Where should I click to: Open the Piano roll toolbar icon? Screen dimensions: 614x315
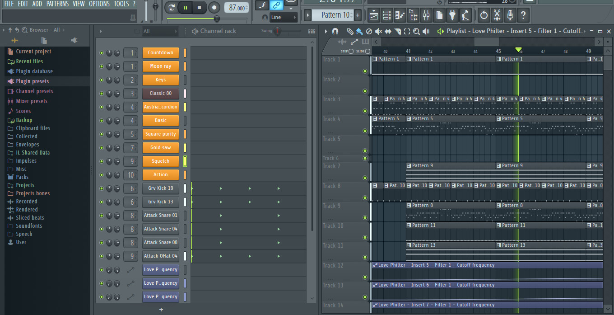(400, 15)
